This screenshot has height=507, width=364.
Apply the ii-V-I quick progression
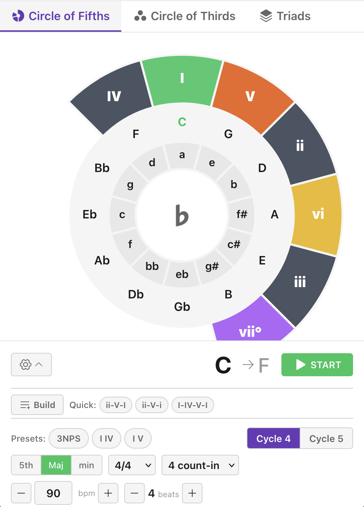115,405
